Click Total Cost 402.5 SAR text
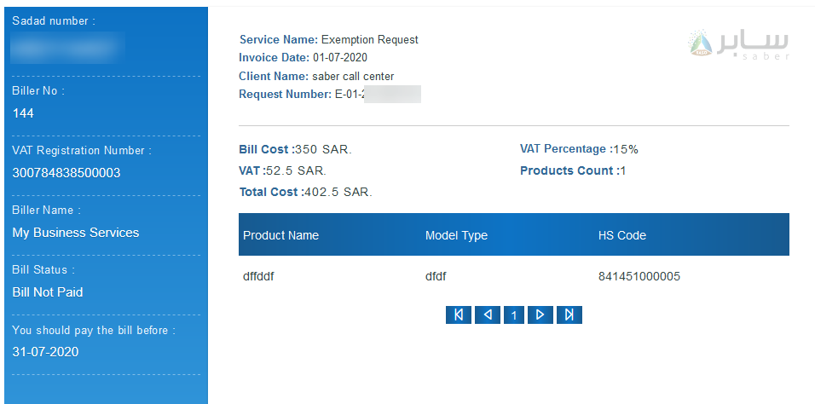This screenshot has height=404, width=815. coord(305,192)
